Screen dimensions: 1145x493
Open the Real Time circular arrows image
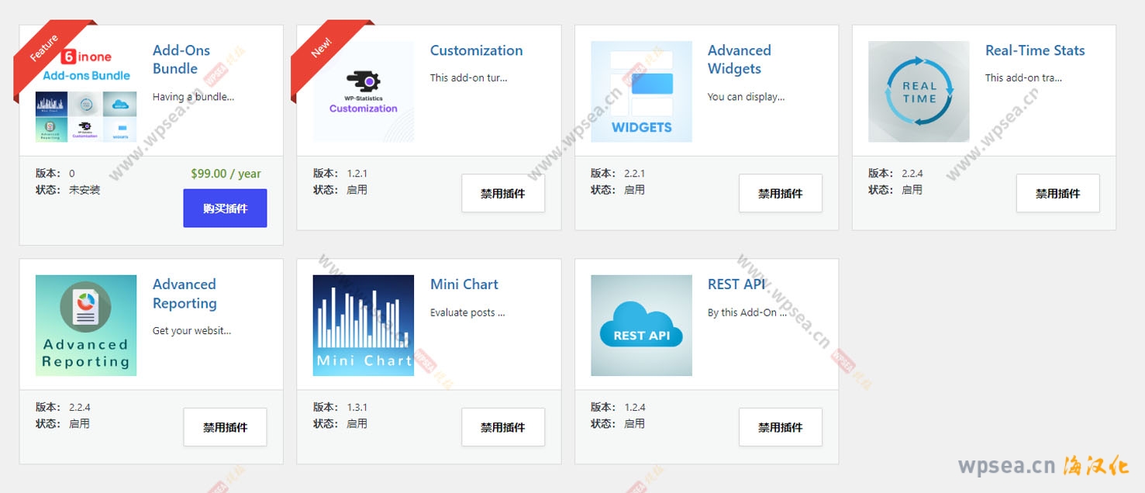coord(919,91)
